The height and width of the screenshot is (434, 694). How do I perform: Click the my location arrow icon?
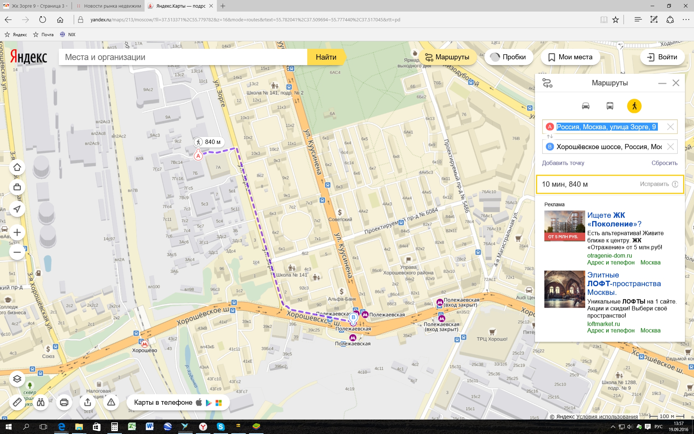point(17,209)
